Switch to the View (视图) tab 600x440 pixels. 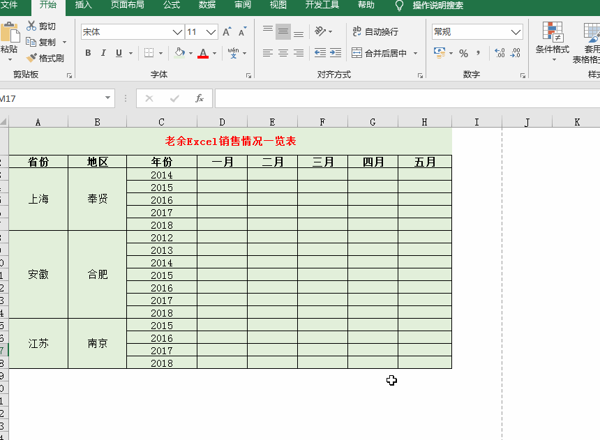click(x=278, y=5)
